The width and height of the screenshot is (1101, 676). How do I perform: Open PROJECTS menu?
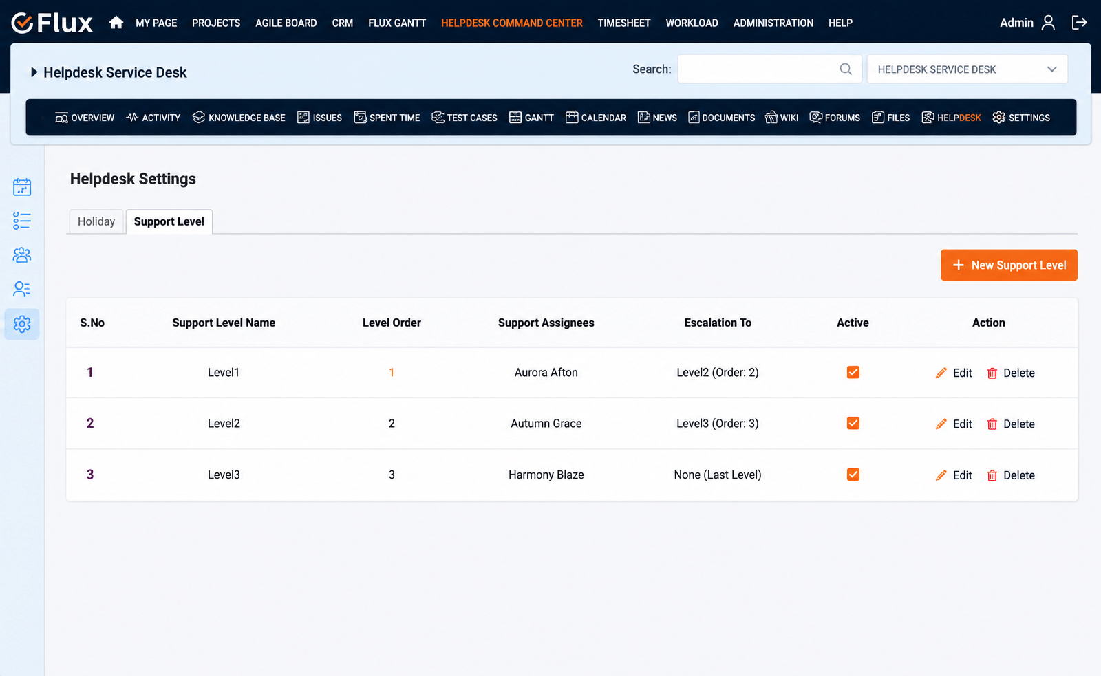tap(216, 23)
